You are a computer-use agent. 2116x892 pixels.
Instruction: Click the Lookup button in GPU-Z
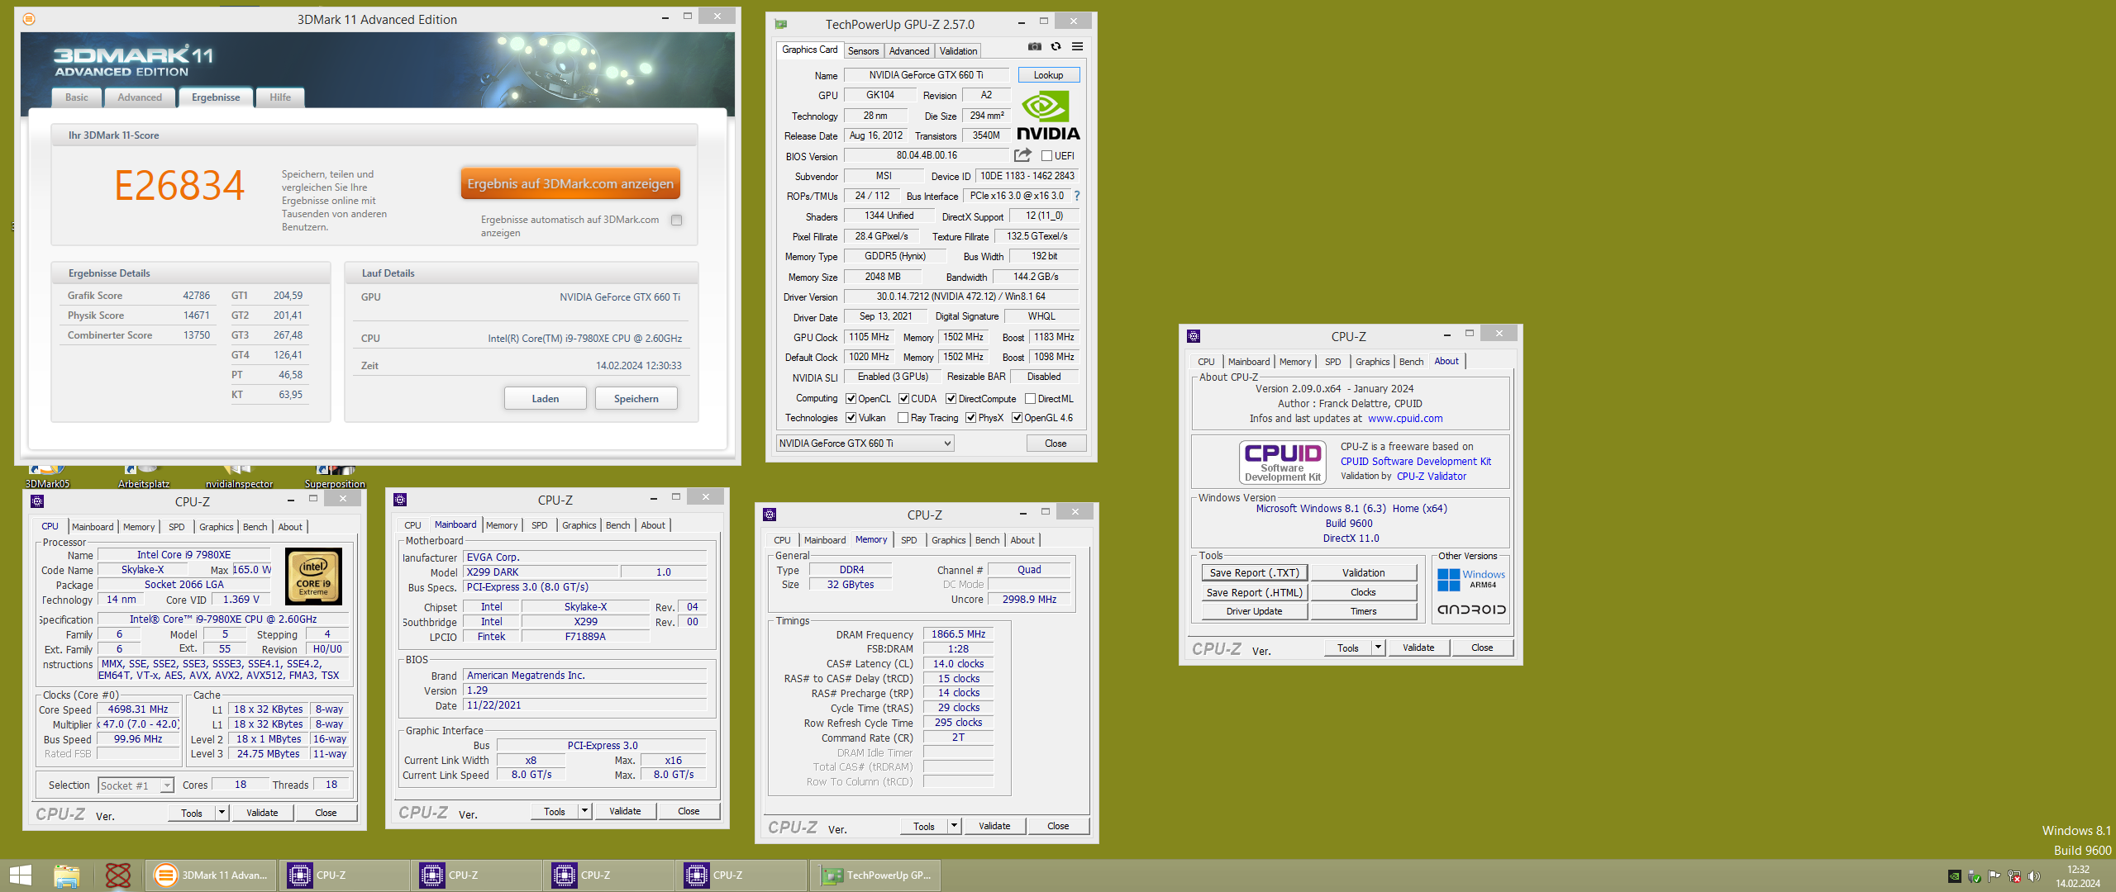tap(1049, 75)
